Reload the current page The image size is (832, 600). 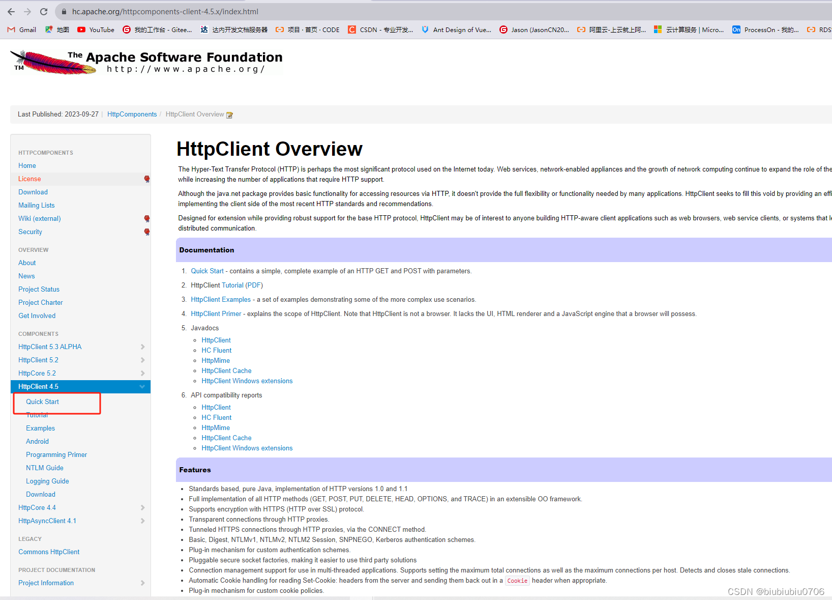(x=44, y=11)
